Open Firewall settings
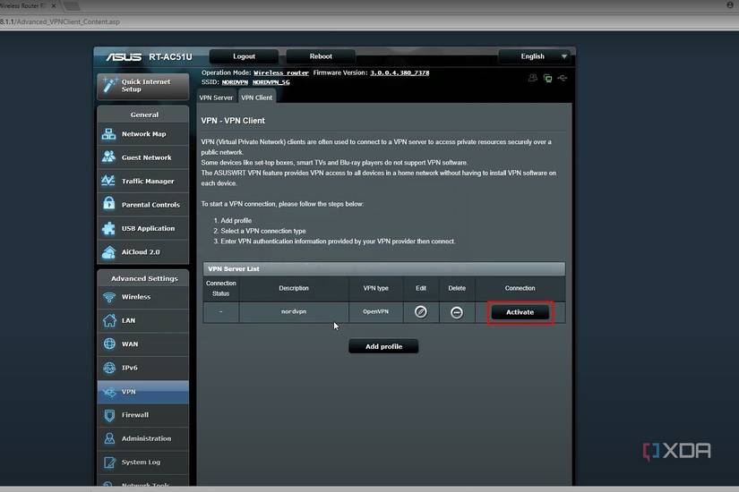Image resolution: width=739 pixels, height=492 pixels. [x=142, y=415]
